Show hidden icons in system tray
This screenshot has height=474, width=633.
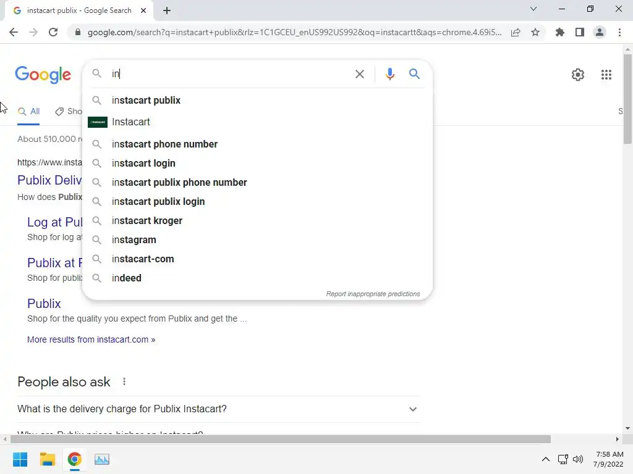pyautogui.click(x=545, y=459)
